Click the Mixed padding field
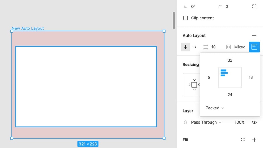 click(240, 47)
